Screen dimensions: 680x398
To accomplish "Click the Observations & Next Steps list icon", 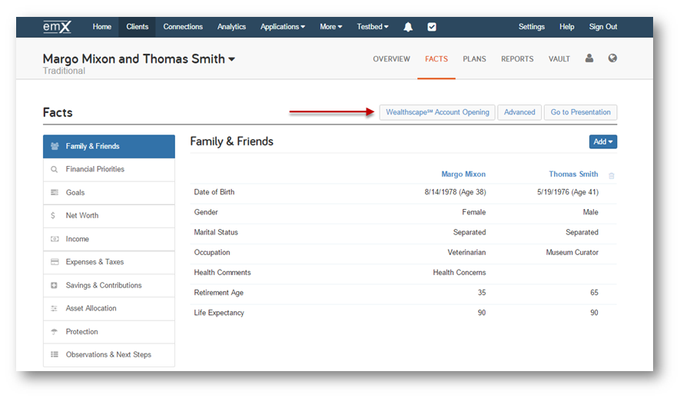I will tap(55, 355).
